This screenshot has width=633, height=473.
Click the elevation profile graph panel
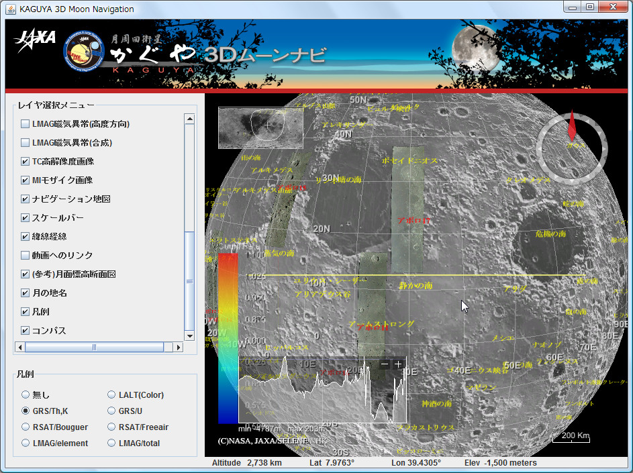pyautogui.click(x=323, y=390)
